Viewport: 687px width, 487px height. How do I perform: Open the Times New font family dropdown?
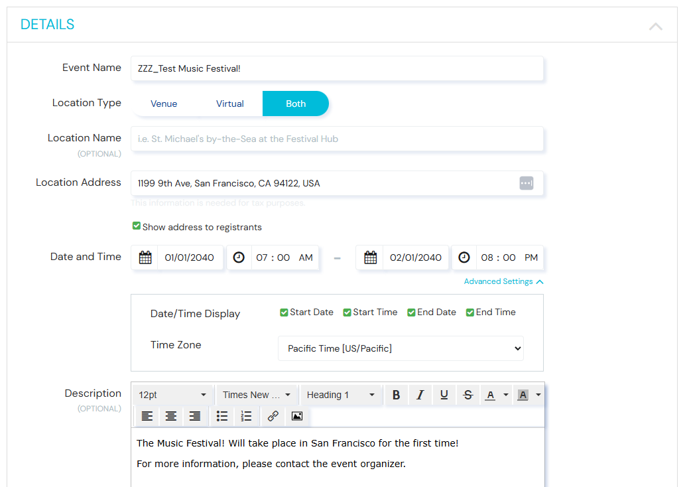[257, 395]
